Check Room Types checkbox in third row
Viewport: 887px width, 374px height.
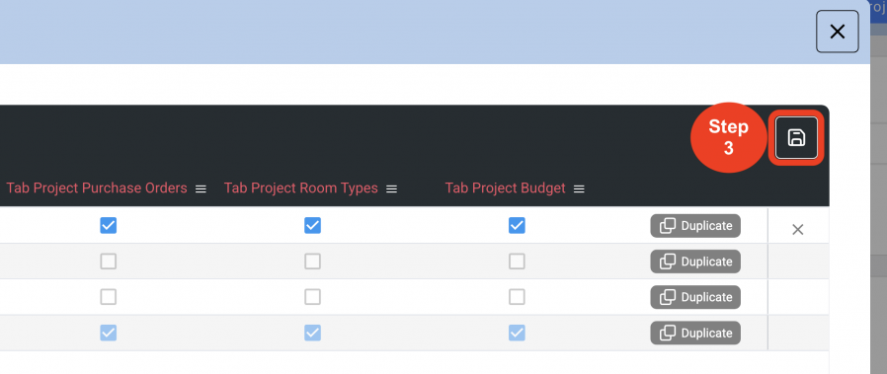[312, 297]
